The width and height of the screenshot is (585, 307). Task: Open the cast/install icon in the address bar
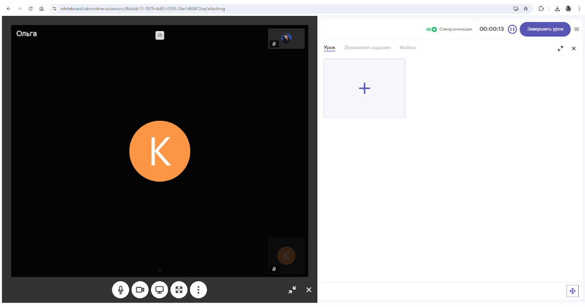pos(516,8)
